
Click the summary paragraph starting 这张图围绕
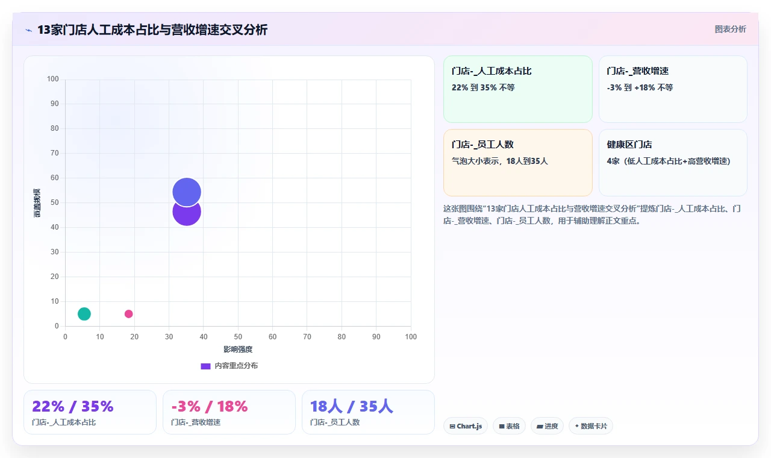[x=593, y=215]
